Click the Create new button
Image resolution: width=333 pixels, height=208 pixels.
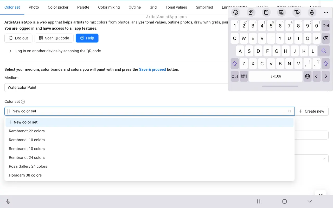point(312,111)
